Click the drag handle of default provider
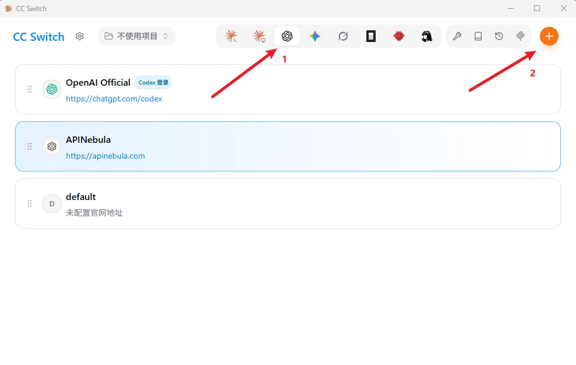 point(30,203)
